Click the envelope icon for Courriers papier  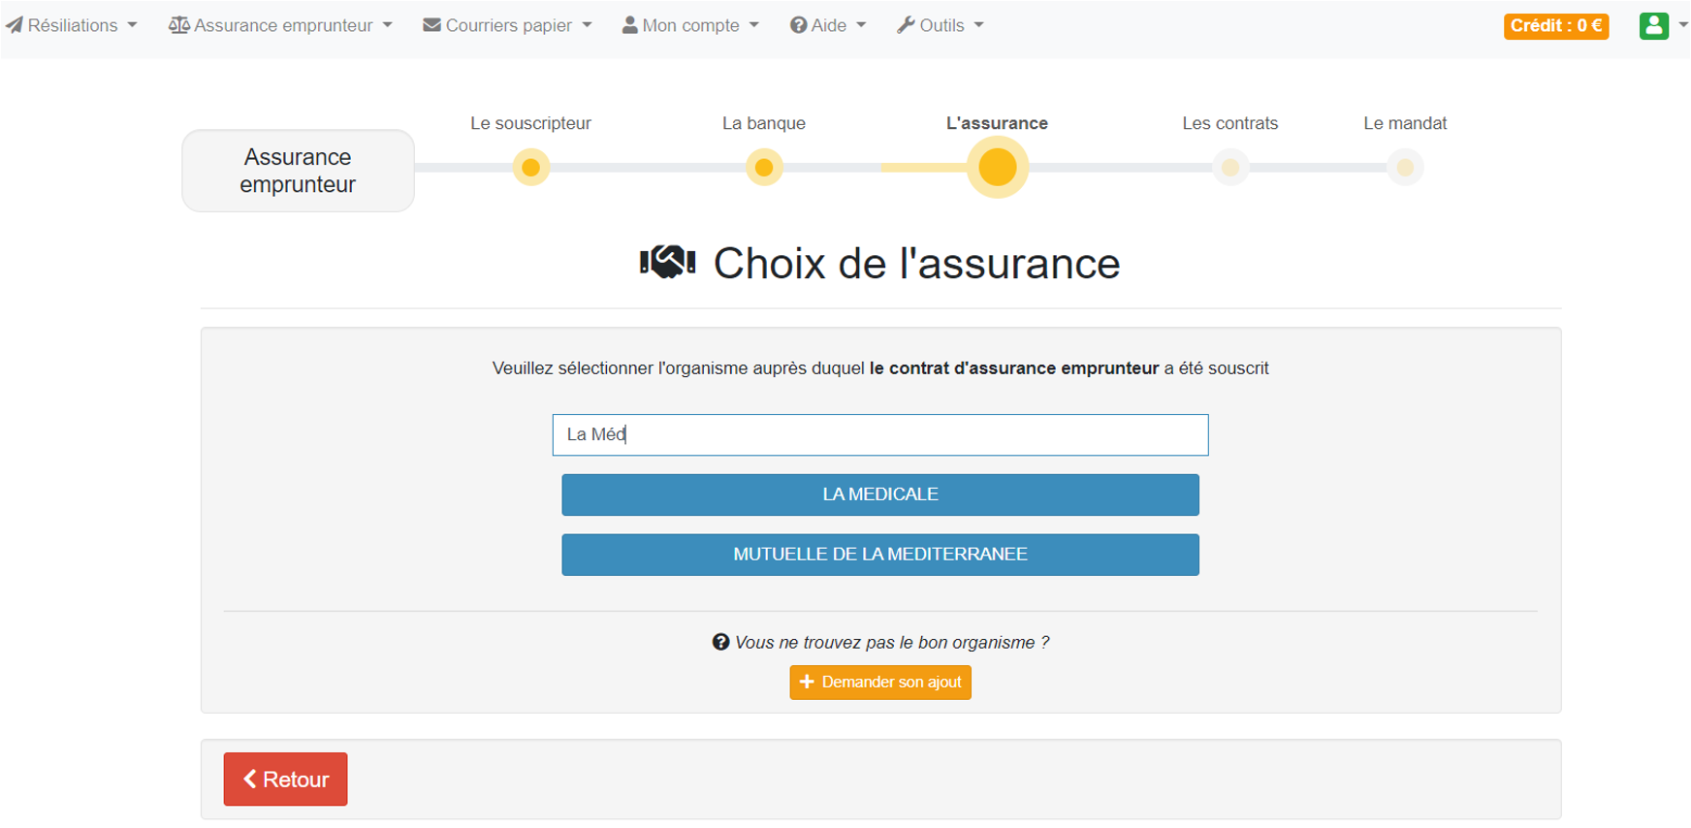[x=431, y=25]
